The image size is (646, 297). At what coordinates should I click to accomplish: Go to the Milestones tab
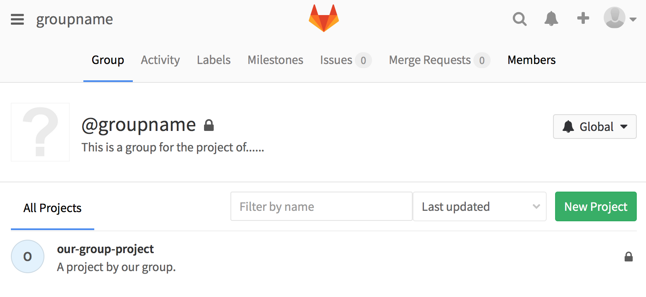[275, 60]
